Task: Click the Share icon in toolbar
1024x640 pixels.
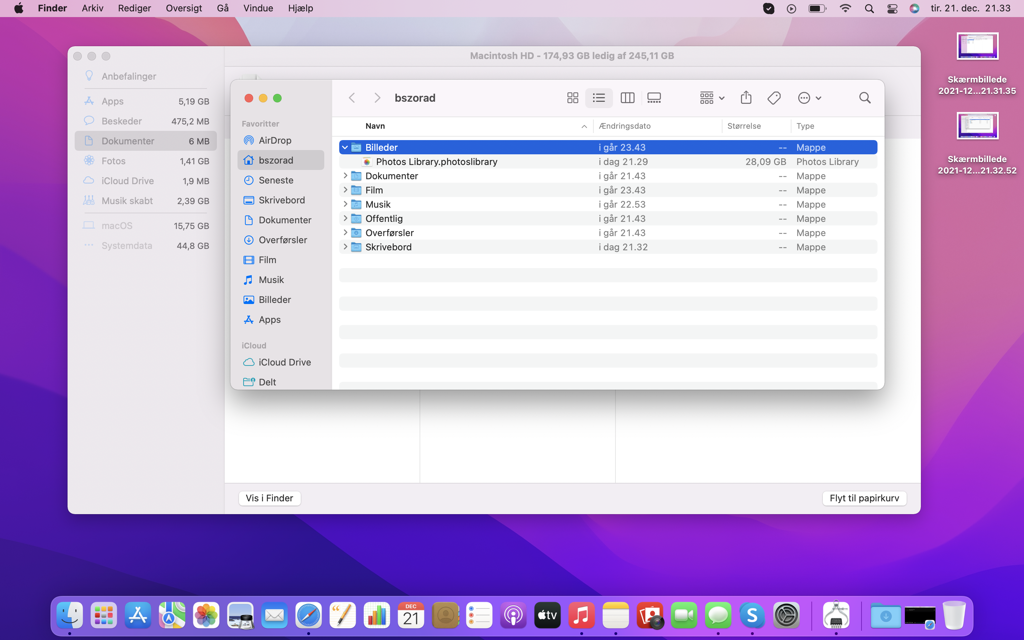Action: (746, 98)
